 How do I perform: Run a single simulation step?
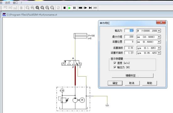coord(85,8)
